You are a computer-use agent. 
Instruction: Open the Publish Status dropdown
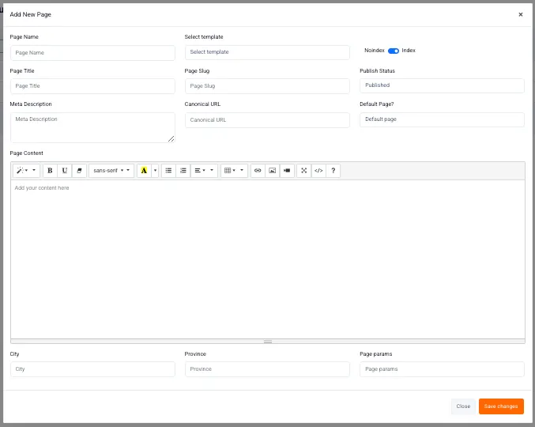[x=442, y=85]
